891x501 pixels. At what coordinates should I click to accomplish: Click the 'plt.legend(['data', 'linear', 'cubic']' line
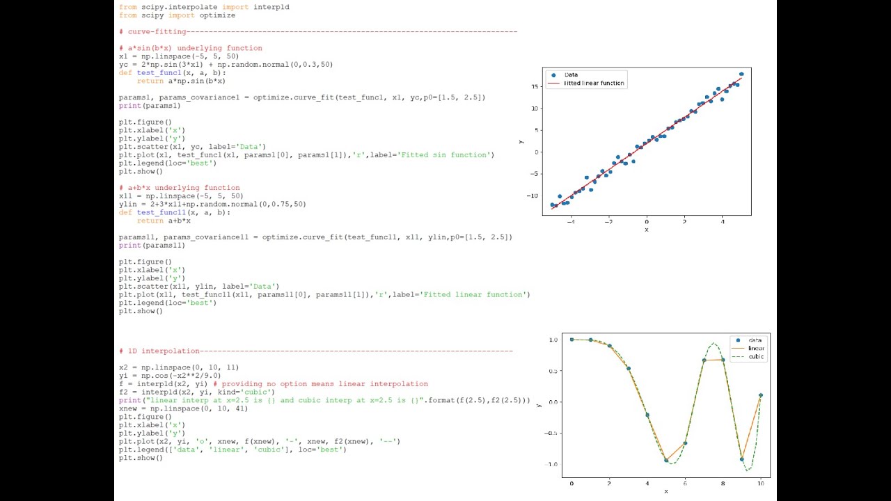click(232, 450)
